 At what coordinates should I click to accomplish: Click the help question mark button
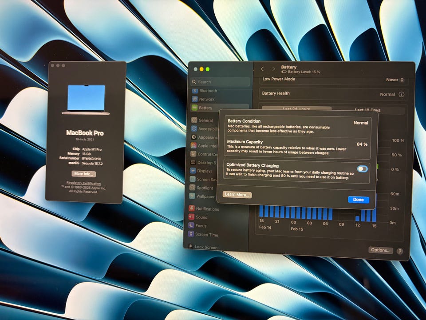pos(400,251)
